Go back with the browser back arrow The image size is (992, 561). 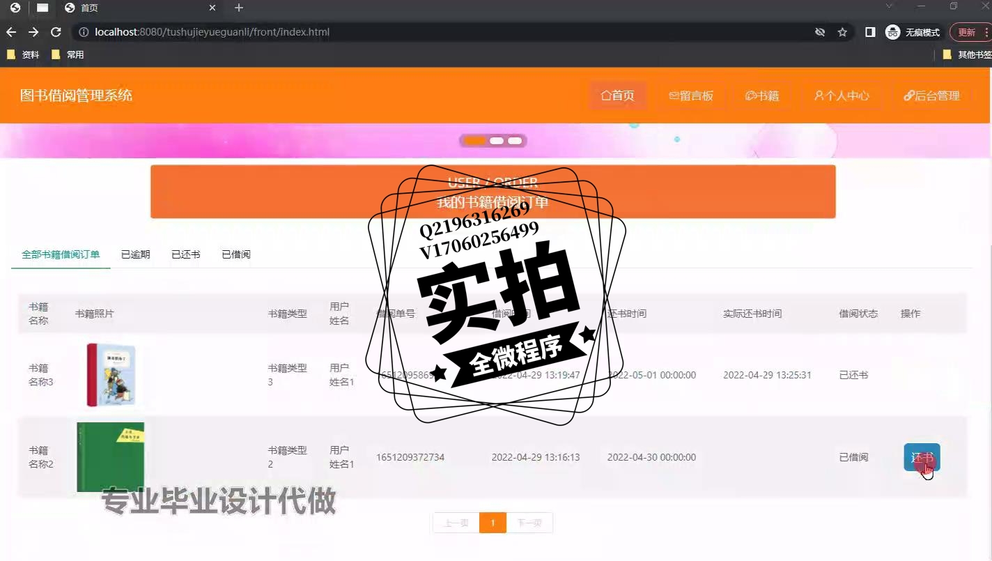(11, 32)
